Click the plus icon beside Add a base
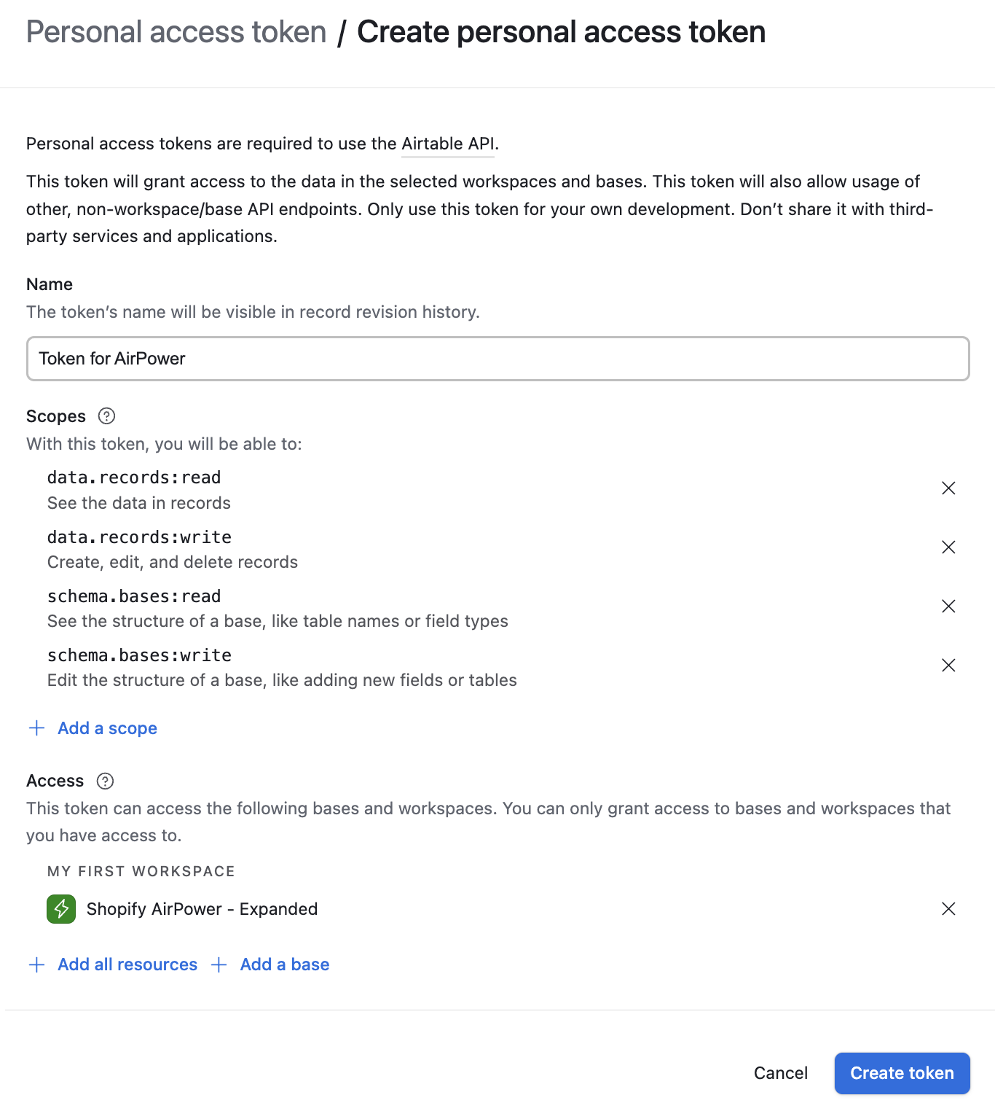Viewport: 995px width, 1111px height. tap(219, 965)
